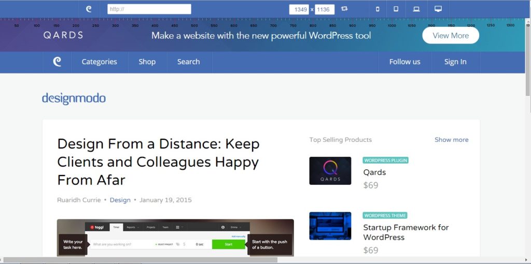Image resolution: width=531 pixels, height=264 pixels.
Task: Click the designmodo wordmark logo
Action: (x=74, y=98)
